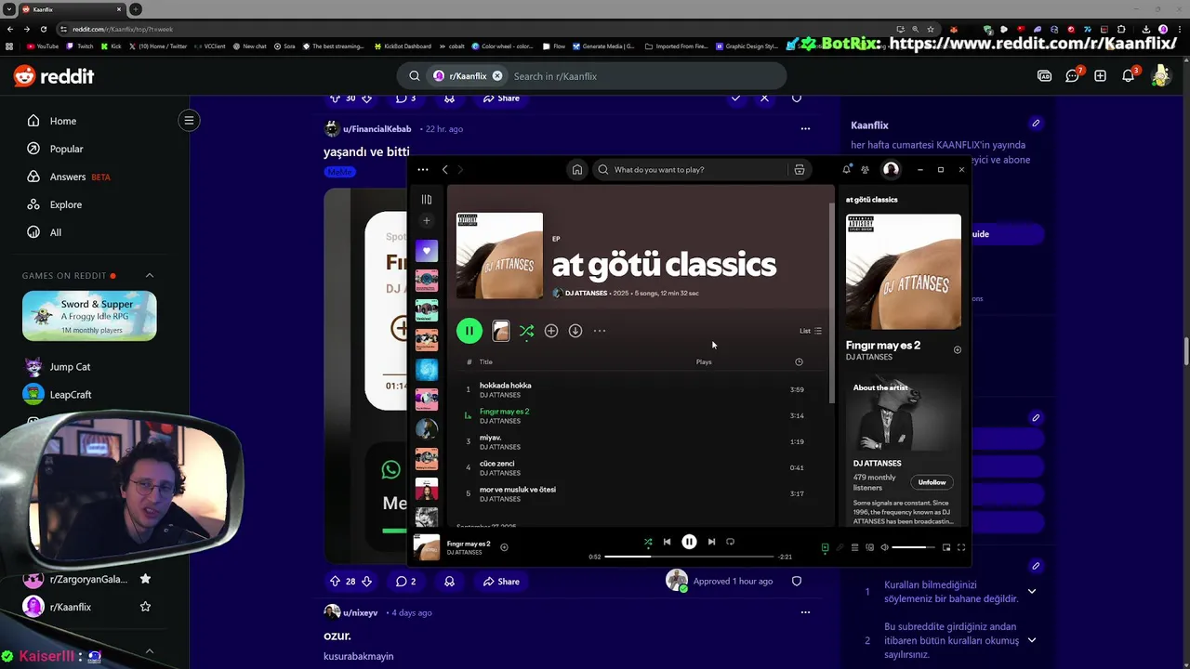Toggle shuffle in the bottom player bar
This screenshot has width=1190, height=669.
(648, 542)
